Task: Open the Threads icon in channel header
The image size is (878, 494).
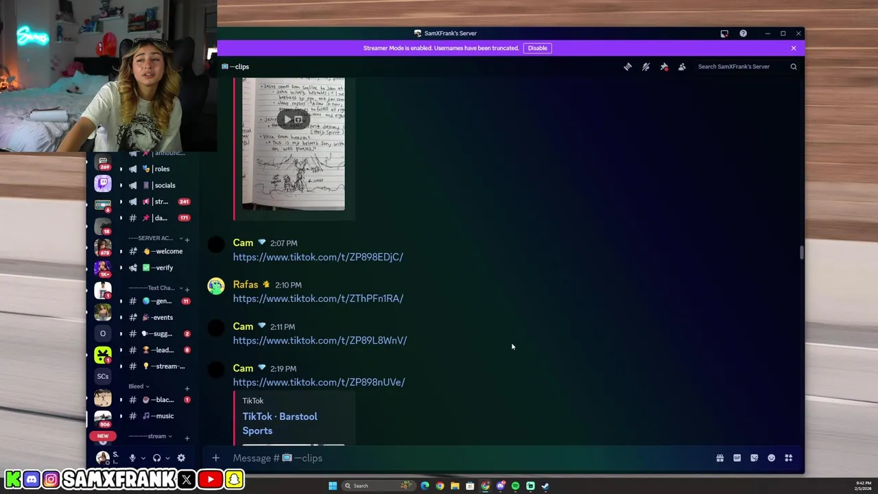Action: pyautogui.click(x=628, y=67)
